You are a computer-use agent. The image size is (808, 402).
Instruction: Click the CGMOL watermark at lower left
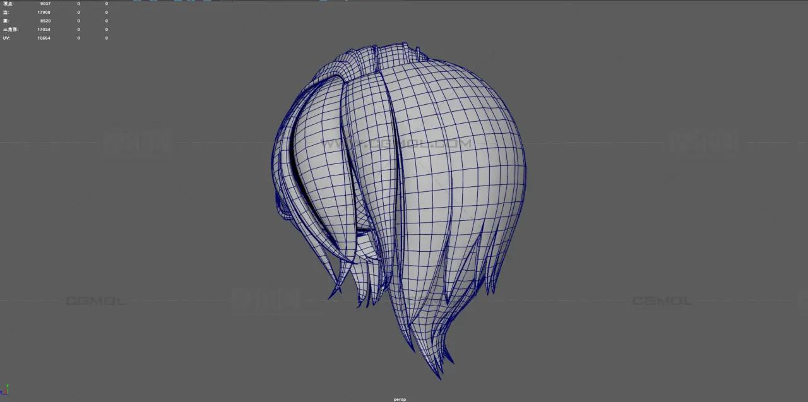pos(96,301)
